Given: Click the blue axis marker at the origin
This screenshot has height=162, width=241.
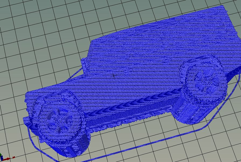Looking at the screenshot, I should 2,158.
